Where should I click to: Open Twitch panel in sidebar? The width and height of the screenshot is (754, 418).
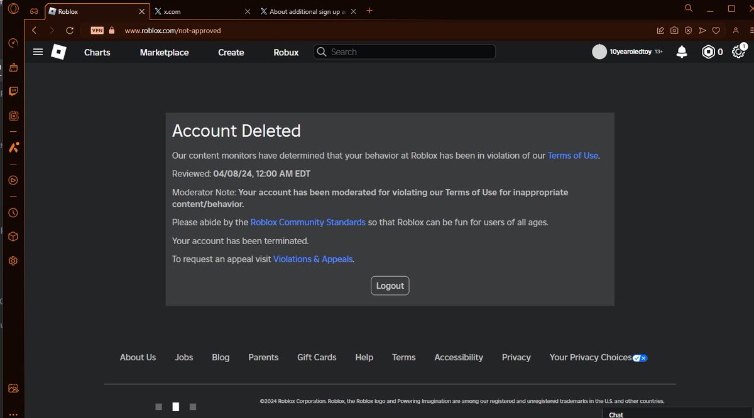coord(13,92)
